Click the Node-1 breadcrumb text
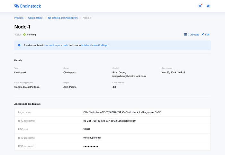The width and height of the screenshot is (225, 155). pyautogui.click(x=87, y=18)
